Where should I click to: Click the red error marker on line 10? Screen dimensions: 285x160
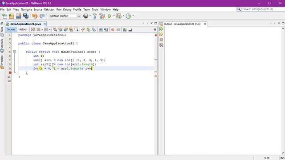10,72
